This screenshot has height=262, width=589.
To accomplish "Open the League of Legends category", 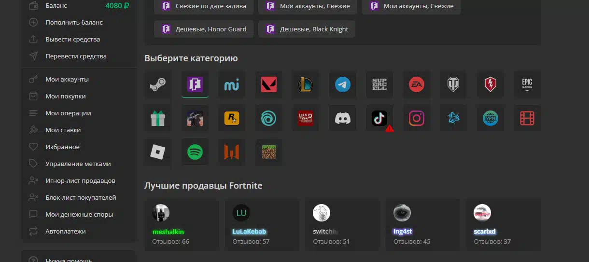I will pyautogui.click(x=306, y=84).
